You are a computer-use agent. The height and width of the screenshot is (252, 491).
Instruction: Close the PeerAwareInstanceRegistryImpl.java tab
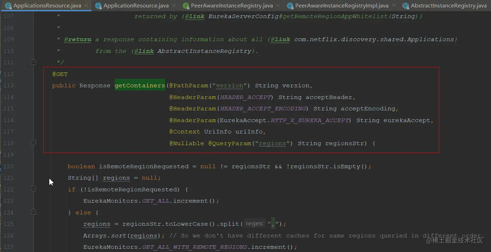[394, 6]
